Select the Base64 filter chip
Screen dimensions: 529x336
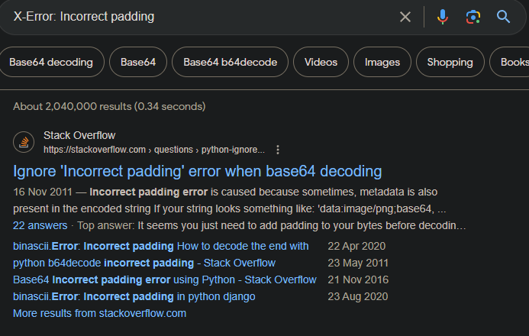[138, 63]
